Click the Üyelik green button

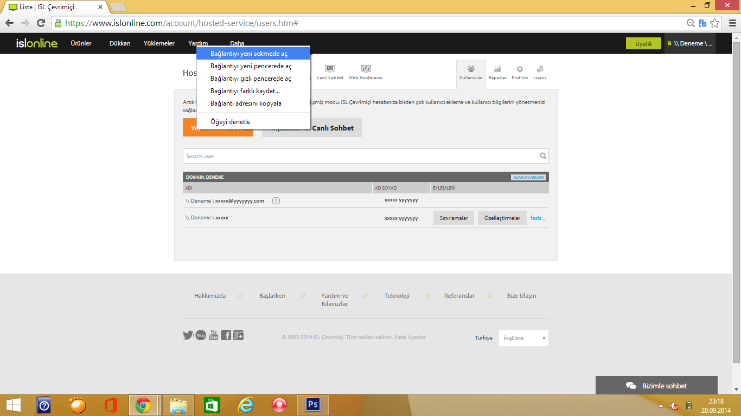(643, 43)
